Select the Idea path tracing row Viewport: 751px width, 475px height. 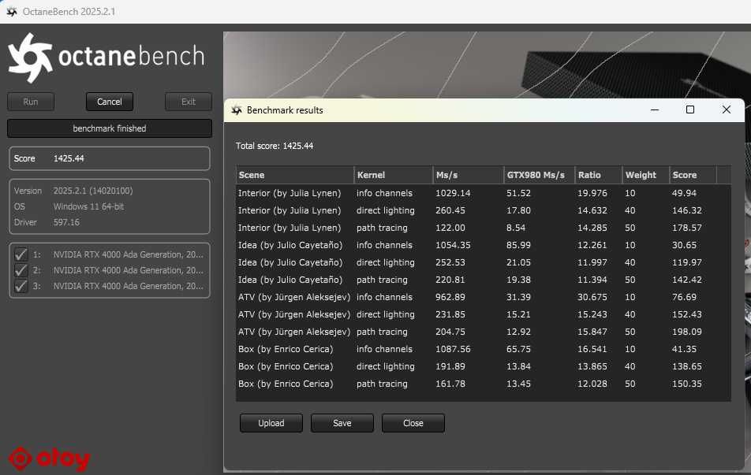click(x=484, y=280)
